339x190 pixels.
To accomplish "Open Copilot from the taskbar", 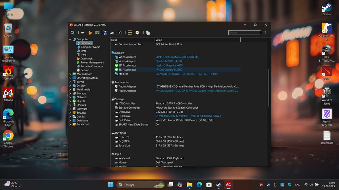I will click(x=180, y=185).
